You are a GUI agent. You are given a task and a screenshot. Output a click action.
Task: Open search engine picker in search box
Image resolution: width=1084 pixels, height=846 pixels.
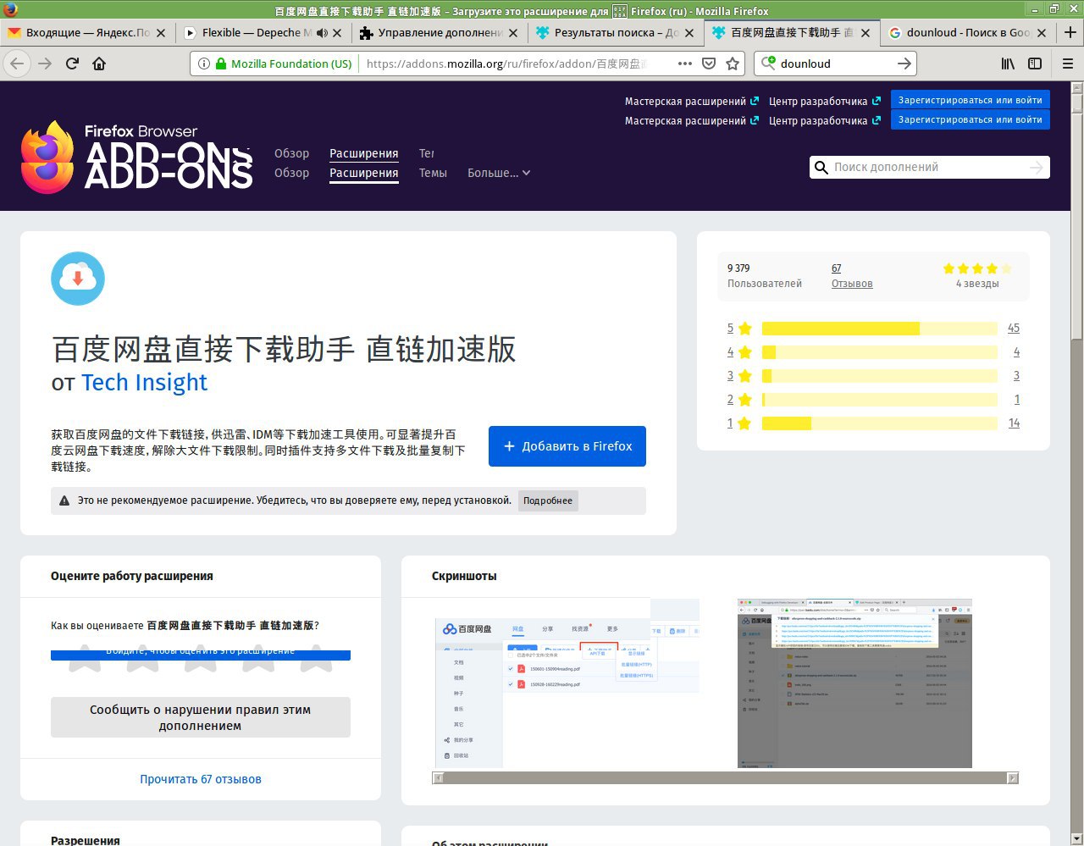click(x=768, y=64)
